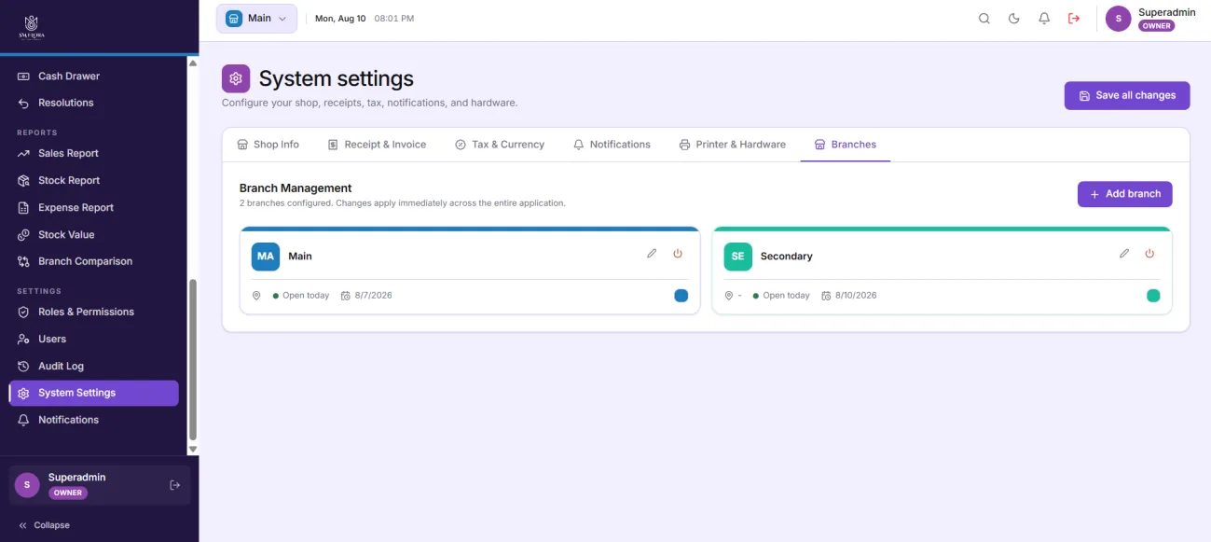The width and height of the screenshot is (1211, 542).
Task: Open Stock Value report
Action: (94, 234)
